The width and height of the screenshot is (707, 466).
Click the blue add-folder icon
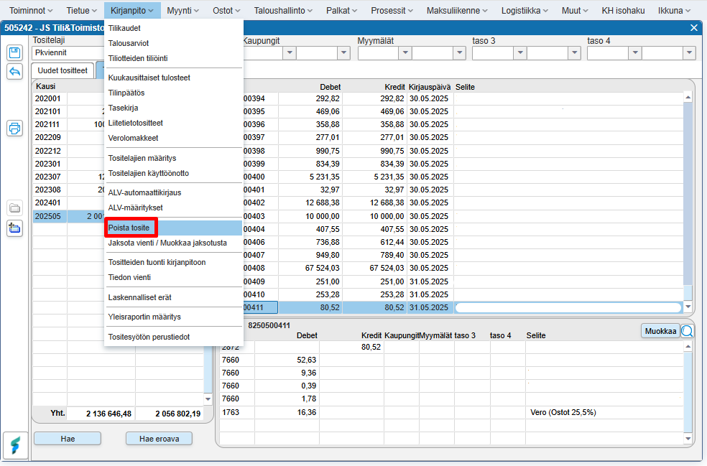[14, 228]
